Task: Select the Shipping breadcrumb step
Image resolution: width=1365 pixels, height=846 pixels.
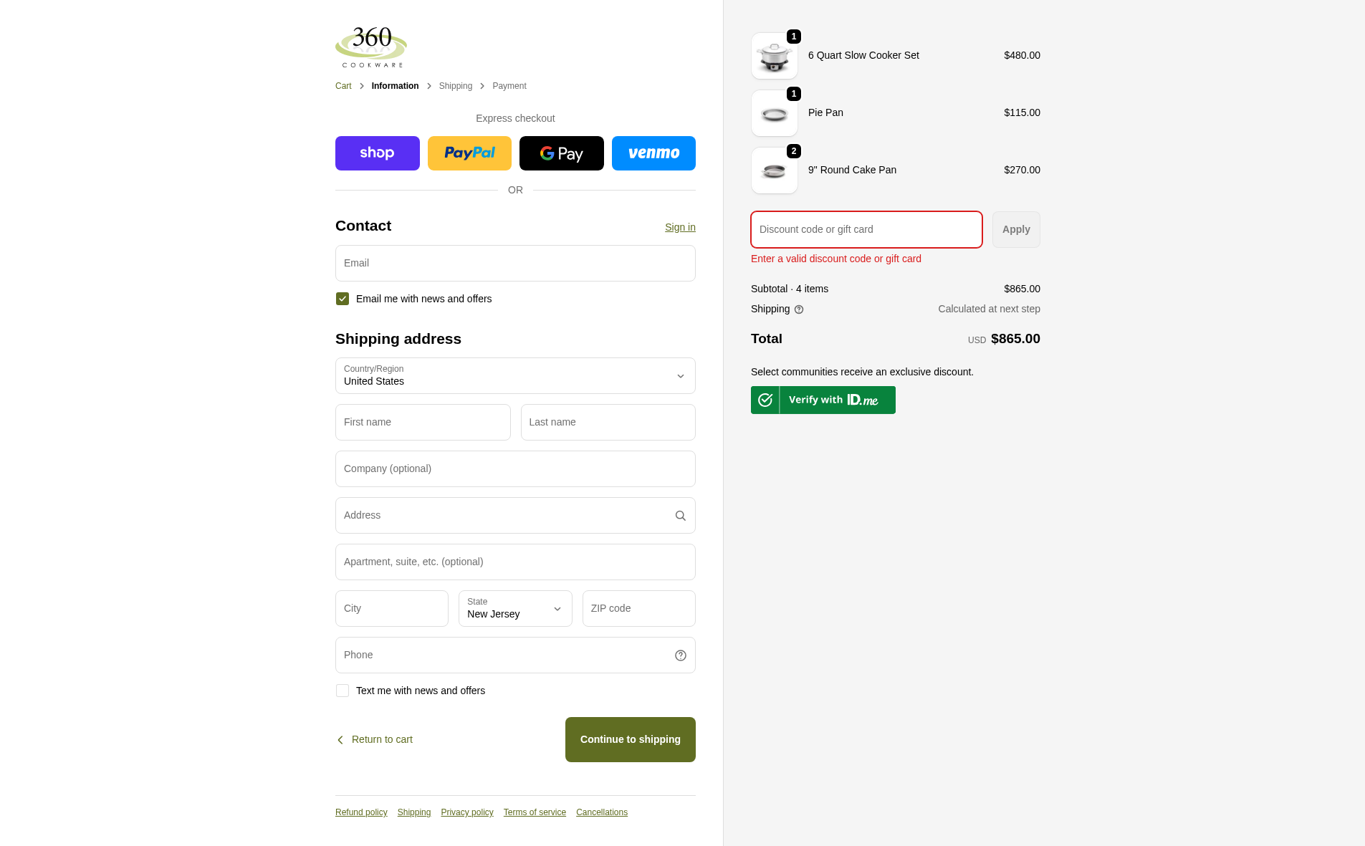Action: point(456,86)
